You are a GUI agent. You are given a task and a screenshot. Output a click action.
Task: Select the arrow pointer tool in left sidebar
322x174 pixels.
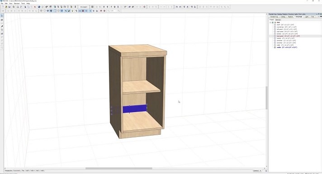(x=2, y=16)
